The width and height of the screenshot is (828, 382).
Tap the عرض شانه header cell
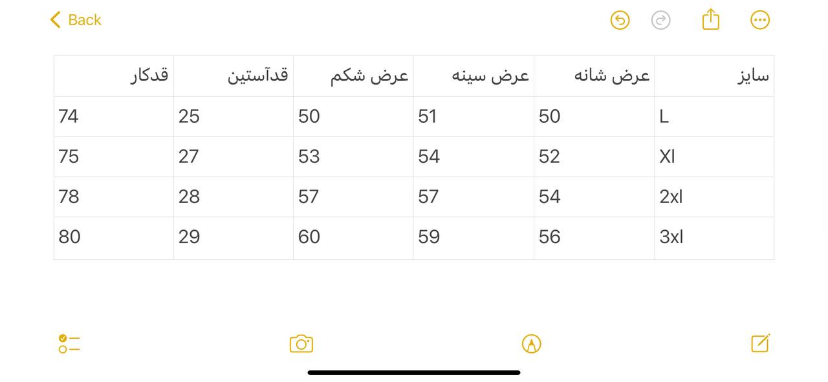[594, 76]
